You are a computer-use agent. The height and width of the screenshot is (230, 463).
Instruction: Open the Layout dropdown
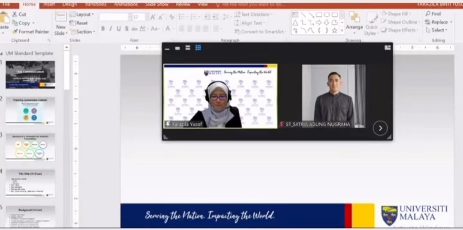81,15
